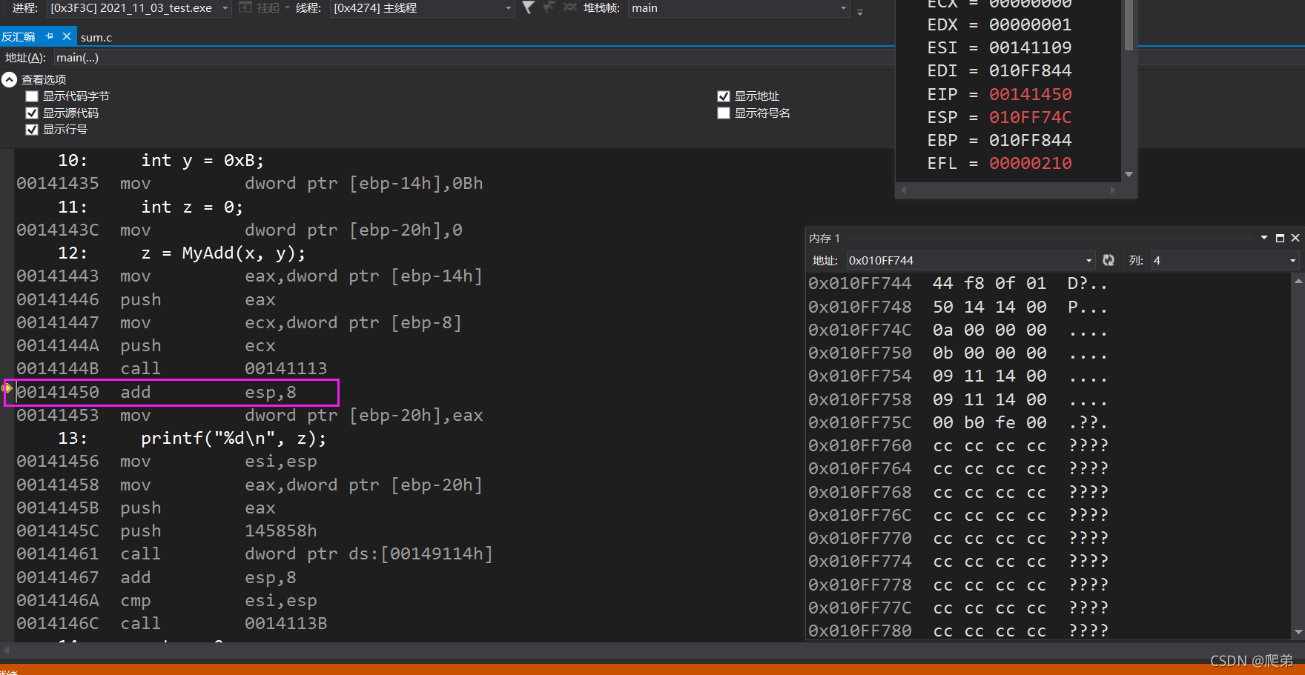
Task: Click right arrow of registers horizontal scrollbar
Action: (x=1113, y=190)
